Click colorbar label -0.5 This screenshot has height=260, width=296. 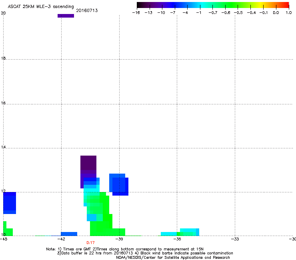tap(238, 13)
